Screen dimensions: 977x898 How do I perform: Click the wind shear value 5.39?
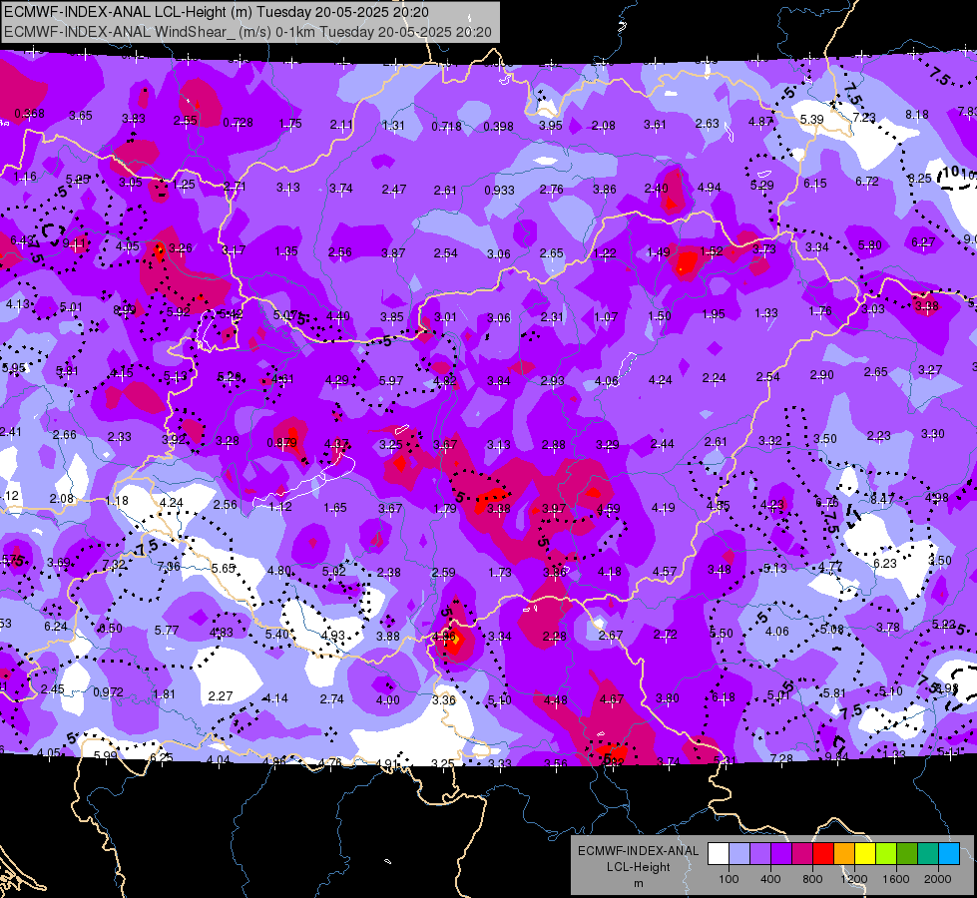click(812, 119)
